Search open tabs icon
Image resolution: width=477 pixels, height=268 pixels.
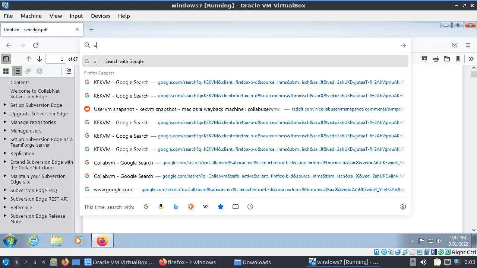tap(236, 207)
